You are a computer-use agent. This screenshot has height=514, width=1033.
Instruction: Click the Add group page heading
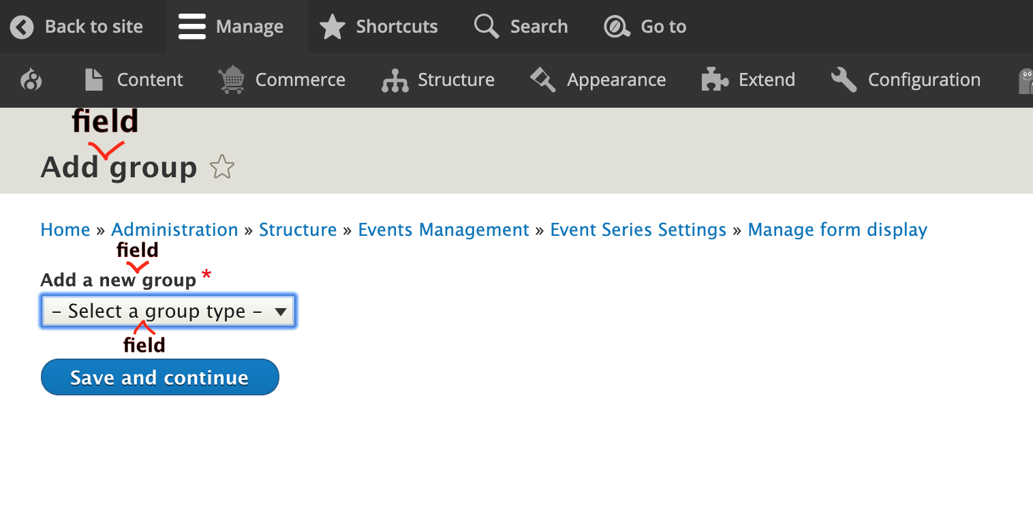(119, 167)
